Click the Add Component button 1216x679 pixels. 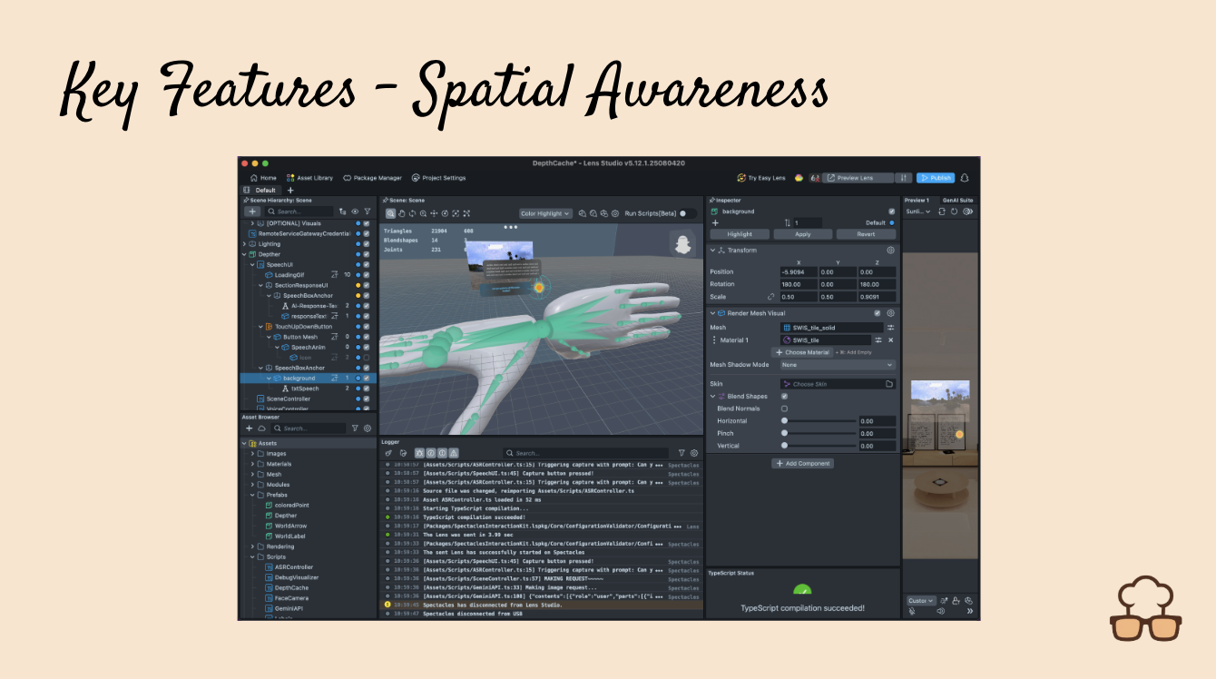coord(802,463)
